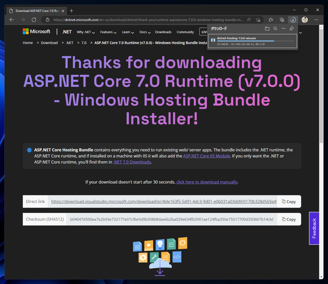Open the read aloud icon in address bar

pos(249,20)
